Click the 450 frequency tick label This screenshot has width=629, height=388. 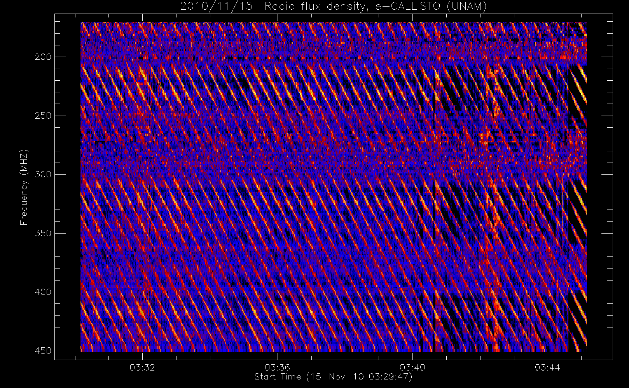43,351
